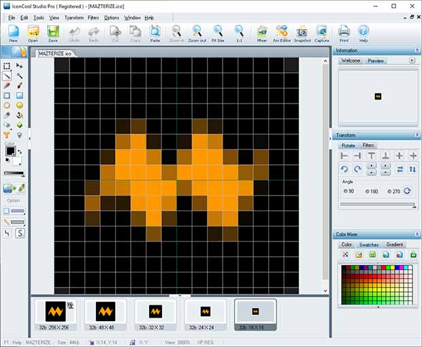Click the canvas vertical scrollbar down arrow
The height and width of the screenshot is (347, 422).
(325, 290)
